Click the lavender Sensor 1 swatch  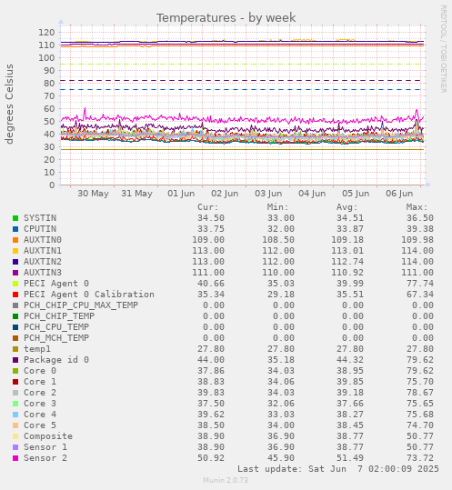(15, 447)
